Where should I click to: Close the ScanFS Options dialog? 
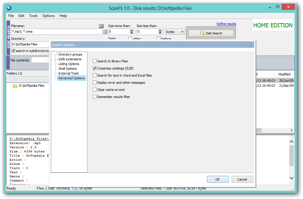(x=251, y=45)
